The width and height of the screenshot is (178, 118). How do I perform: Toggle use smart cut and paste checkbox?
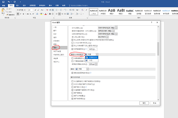tap(72, 49)
